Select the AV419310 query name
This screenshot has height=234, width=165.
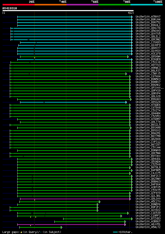pos(10,8)
